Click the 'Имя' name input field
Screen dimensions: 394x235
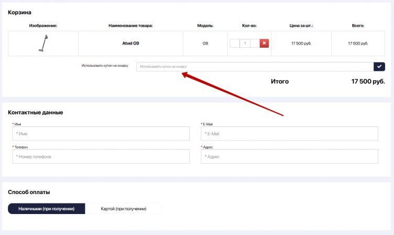(x=101, y=134)
